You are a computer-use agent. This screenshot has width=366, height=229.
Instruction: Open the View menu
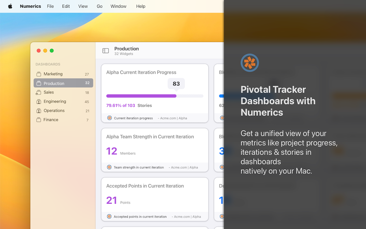coord(83,6)
